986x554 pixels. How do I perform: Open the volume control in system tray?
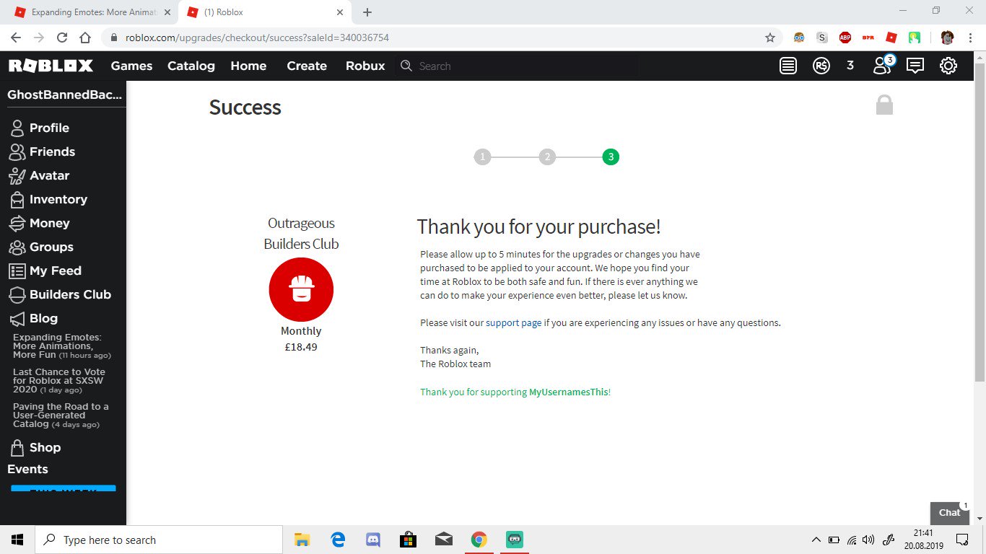click(x=868, y=540)
